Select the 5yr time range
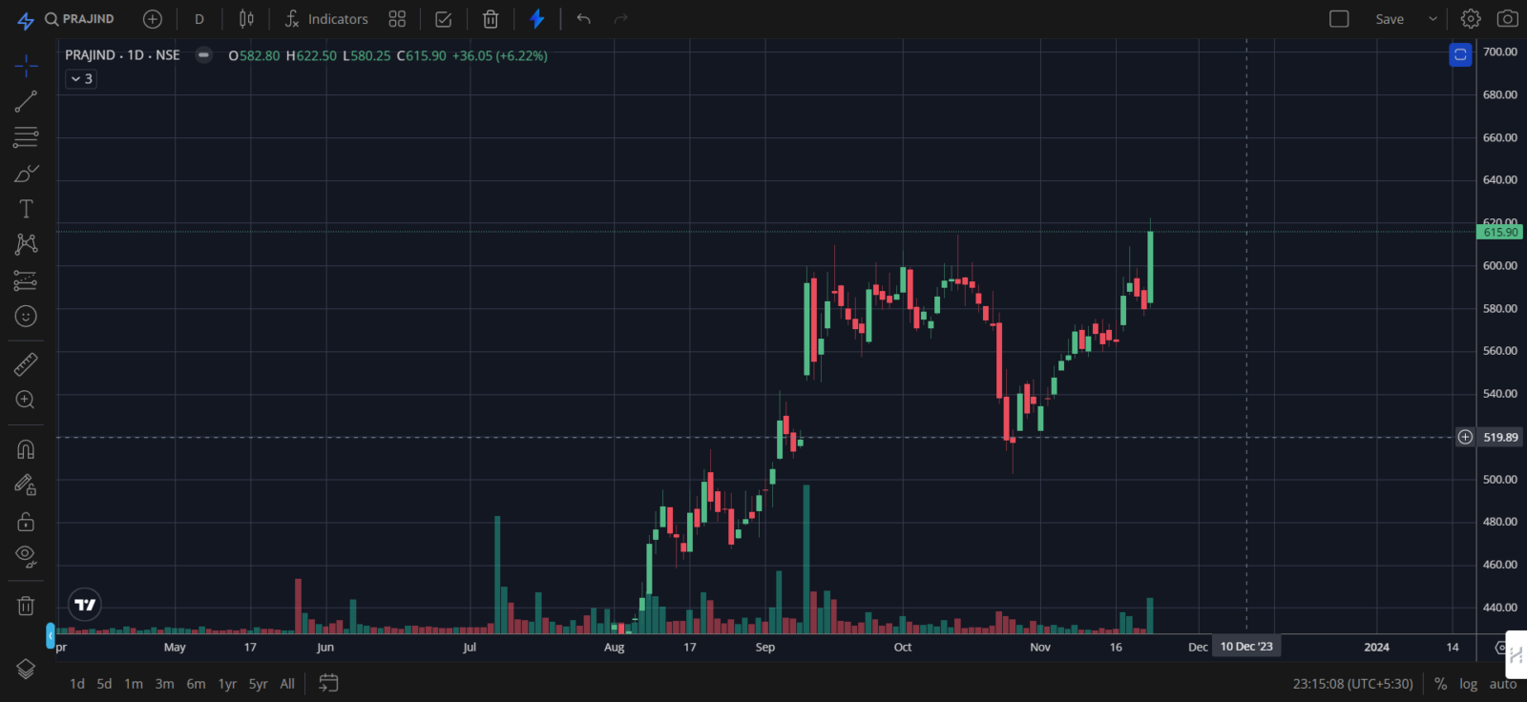Screen dimensions: 1527x702 click(258, 684)
